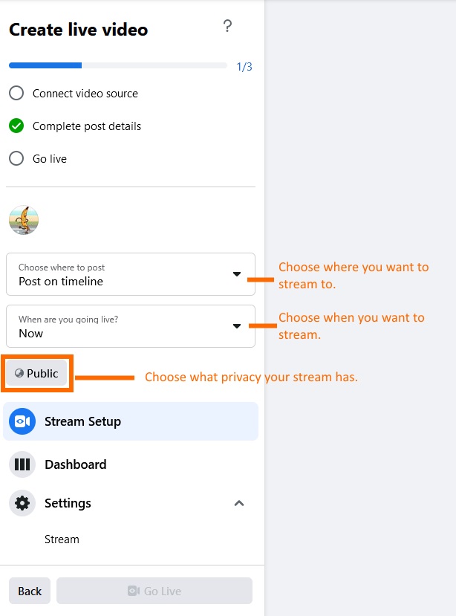456x616 pixels.
Task: Open the Choose where to post dropdown
Action: (131, 275)
